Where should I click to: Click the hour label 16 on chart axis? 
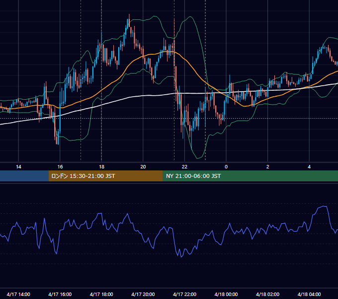60,167
